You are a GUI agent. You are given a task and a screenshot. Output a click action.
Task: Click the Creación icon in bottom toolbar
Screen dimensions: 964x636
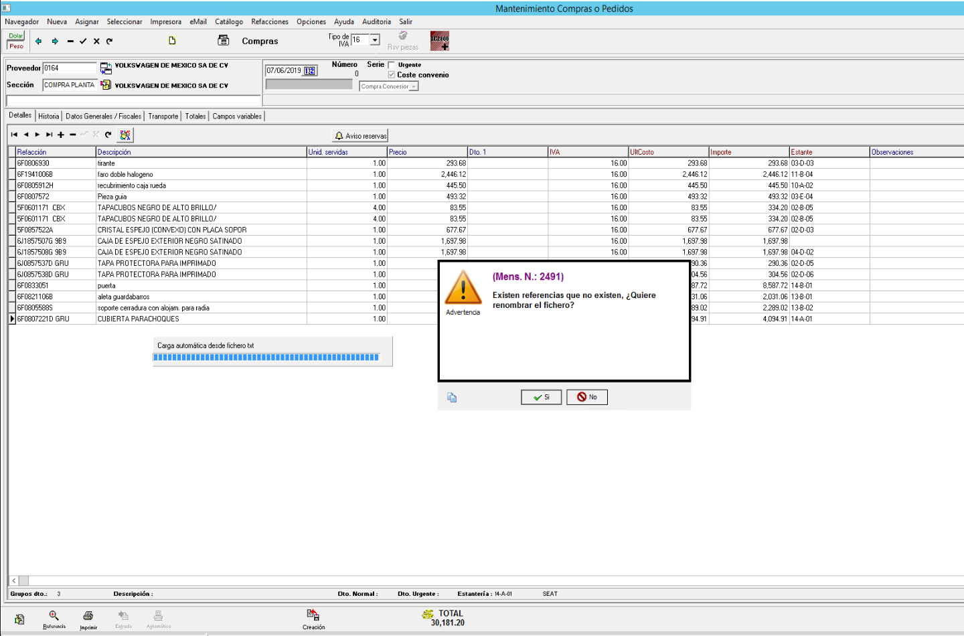coord(313,615)
